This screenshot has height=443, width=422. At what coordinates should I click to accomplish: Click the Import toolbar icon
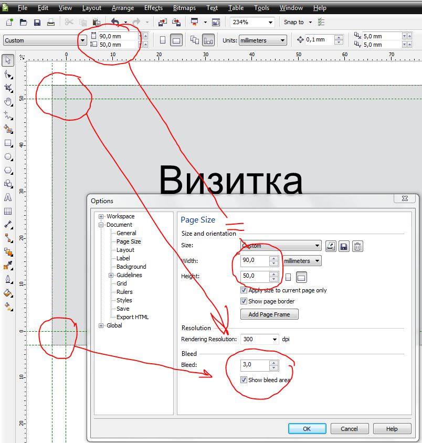(163, 22)
